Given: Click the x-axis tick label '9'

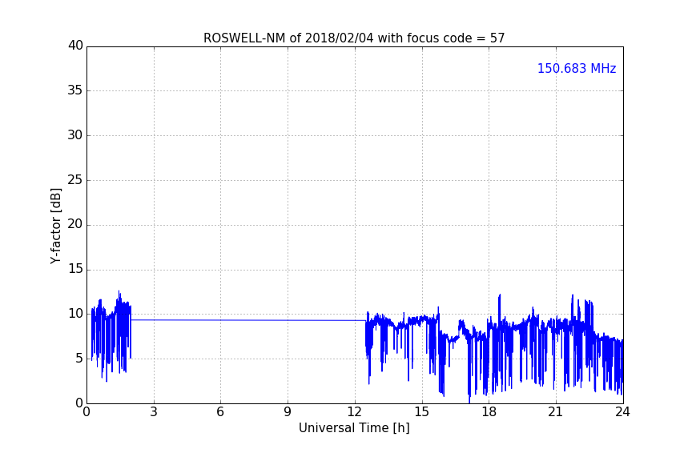Looking at the screenshot, I should pyautogui.click(x=288, y=412).
